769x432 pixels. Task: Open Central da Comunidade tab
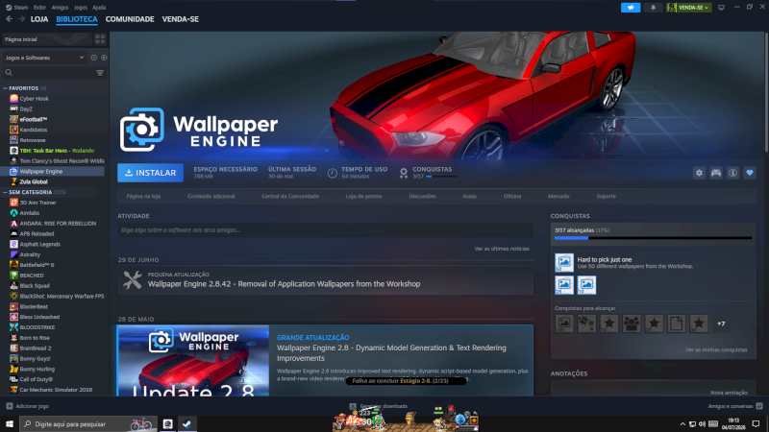coord(290,196)
